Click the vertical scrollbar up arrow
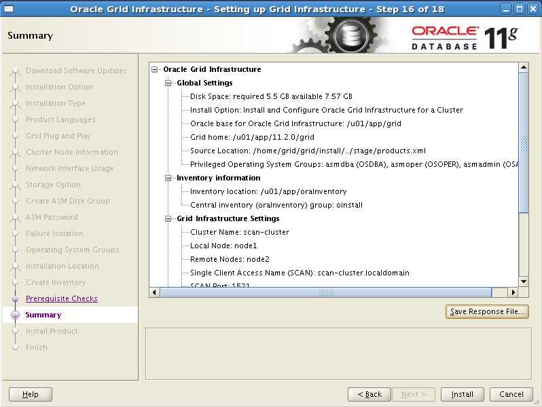The height and width of the screenshot is (407, 542). point(524,67)
